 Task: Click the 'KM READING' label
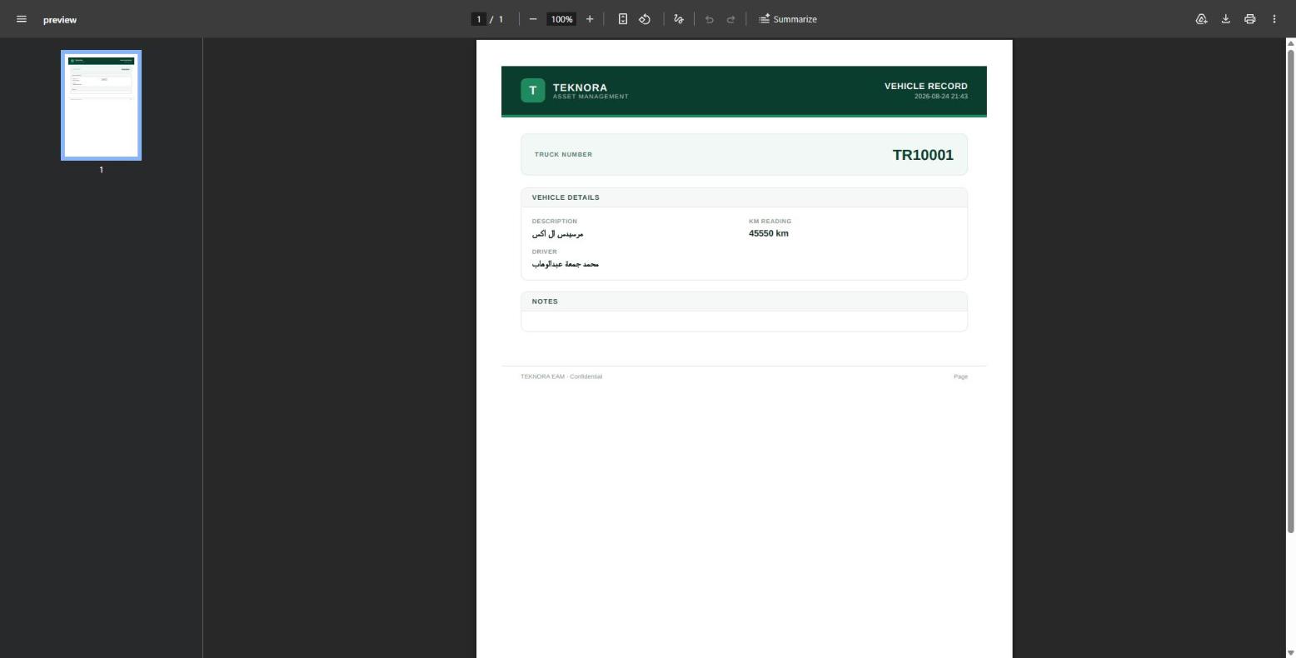(770, 222)
